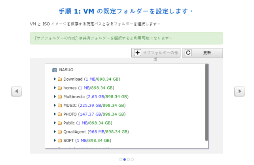Image resolution: width=254 pixels, height=165 pixels.
Task: Go to the next wizard step
Action: tap(239, 91)
